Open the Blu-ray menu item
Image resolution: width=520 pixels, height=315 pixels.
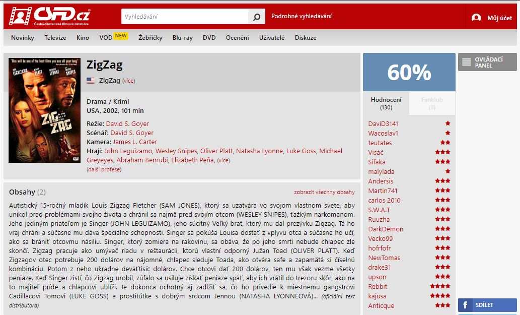[x=182, y=37]
